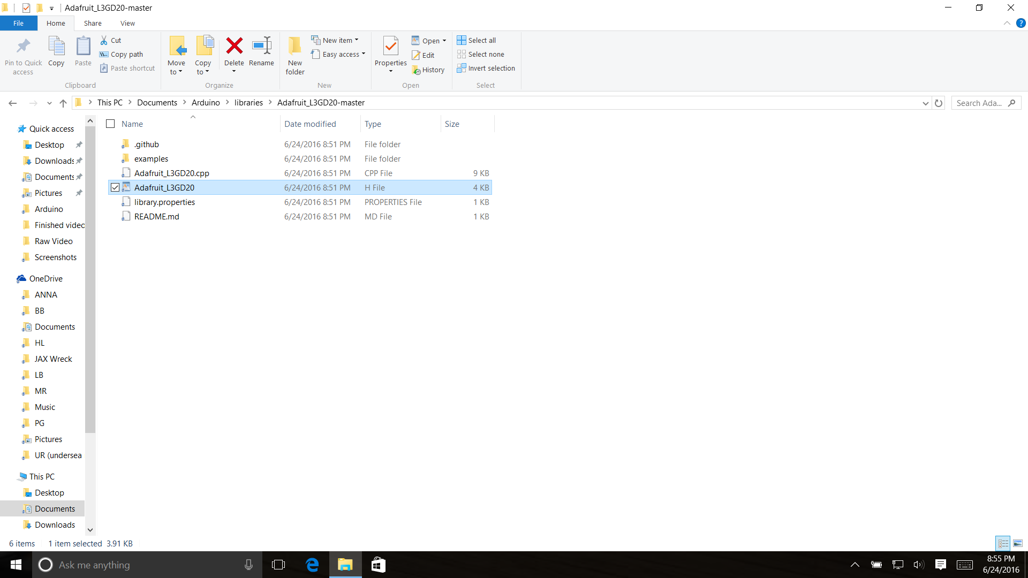Open Task View on taskbar

278,565
